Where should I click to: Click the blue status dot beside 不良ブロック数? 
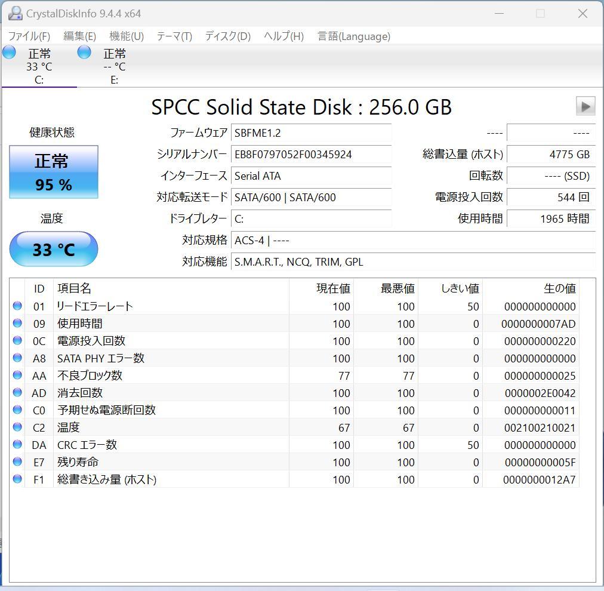(x=17, y=375)
